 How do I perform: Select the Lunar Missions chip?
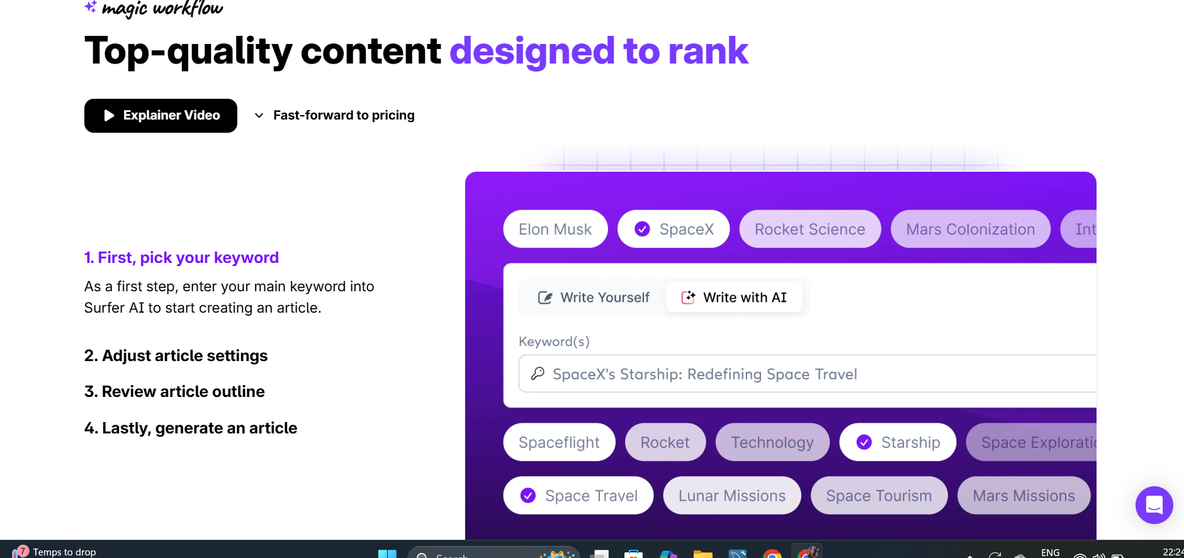click(x=732, y=496)
